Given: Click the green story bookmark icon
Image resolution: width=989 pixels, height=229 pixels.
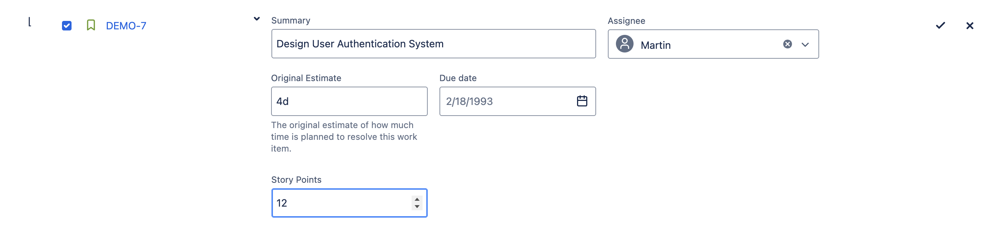Looking at the screenshot, I should (x=91, y=25).
